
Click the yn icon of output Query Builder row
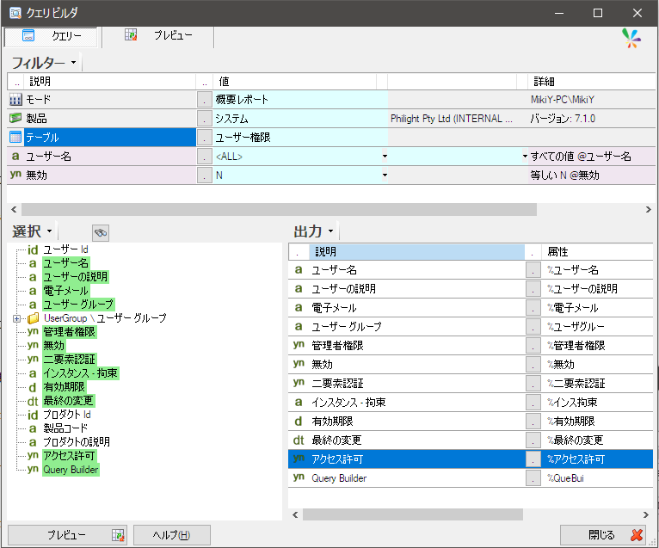[x=299, y=477]
